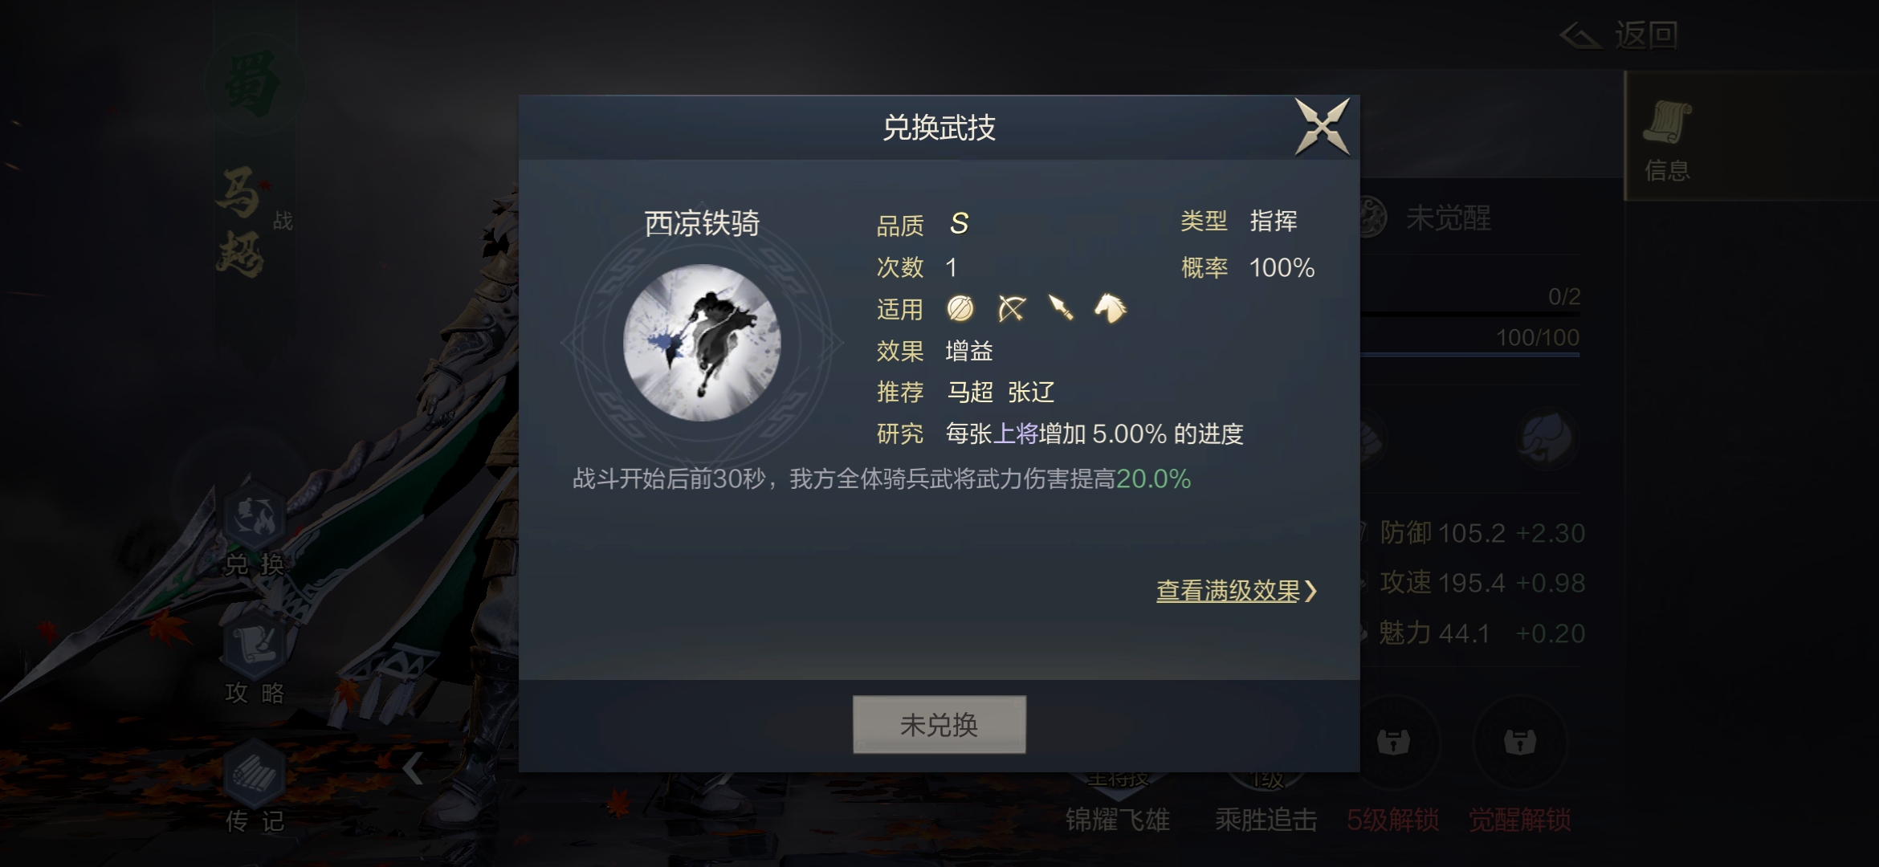Click the 上将 highlighted text link

point(1016,434)
